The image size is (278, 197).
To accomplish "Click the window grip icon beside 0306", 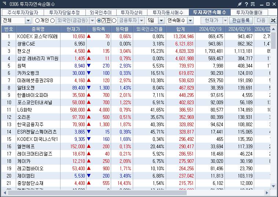I will (5, 3).
